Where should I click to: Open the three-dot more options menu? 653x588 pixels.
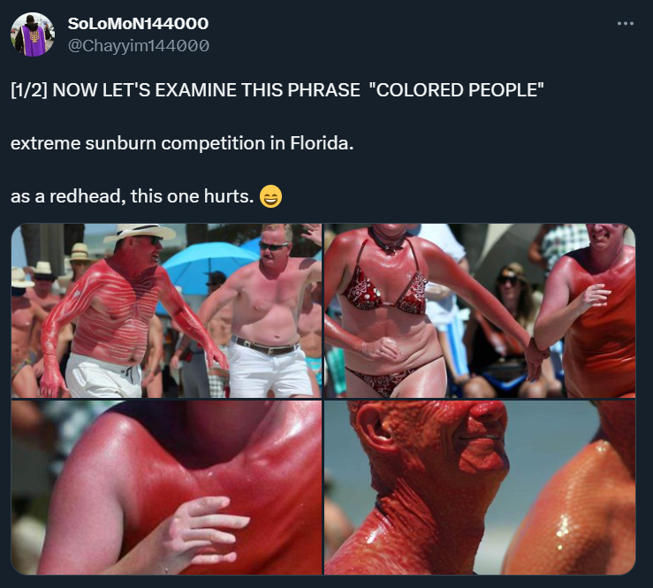pyautogui.click(x=625, y=24)
